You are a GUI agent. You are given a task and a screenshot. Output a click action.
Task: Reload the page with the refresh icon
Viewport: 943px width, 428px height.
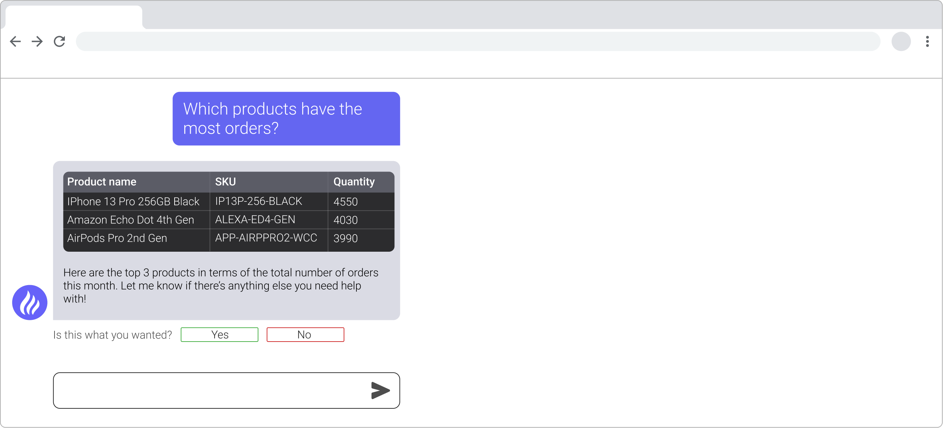click(59, 41)
